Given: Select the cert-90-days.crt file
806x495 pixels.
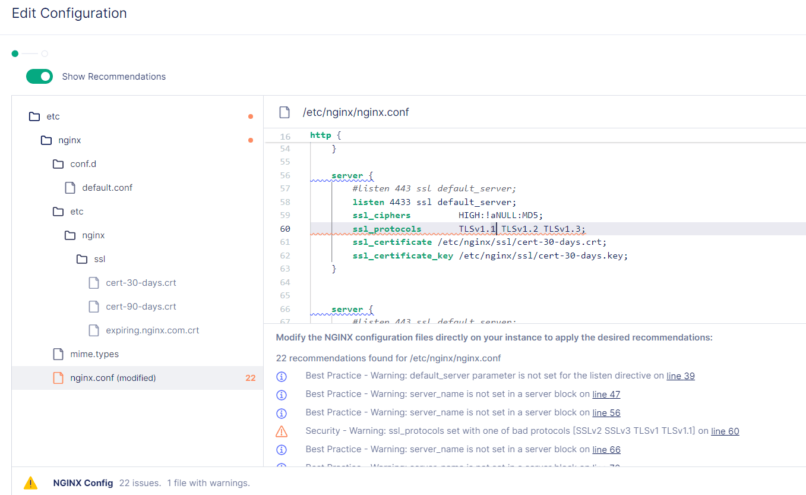Looking at the screenshot, I should pos(141,307).
